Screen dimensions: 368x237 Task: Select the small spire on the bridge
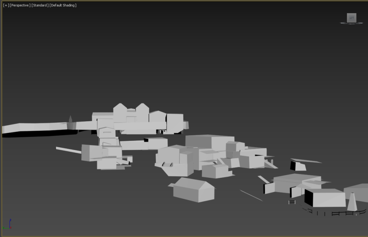pyautogui.click(x=70, y=119)
